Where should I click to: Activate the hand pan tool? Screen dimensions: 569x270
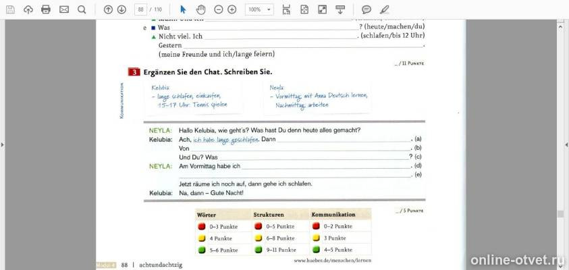[x=200, y=10]
